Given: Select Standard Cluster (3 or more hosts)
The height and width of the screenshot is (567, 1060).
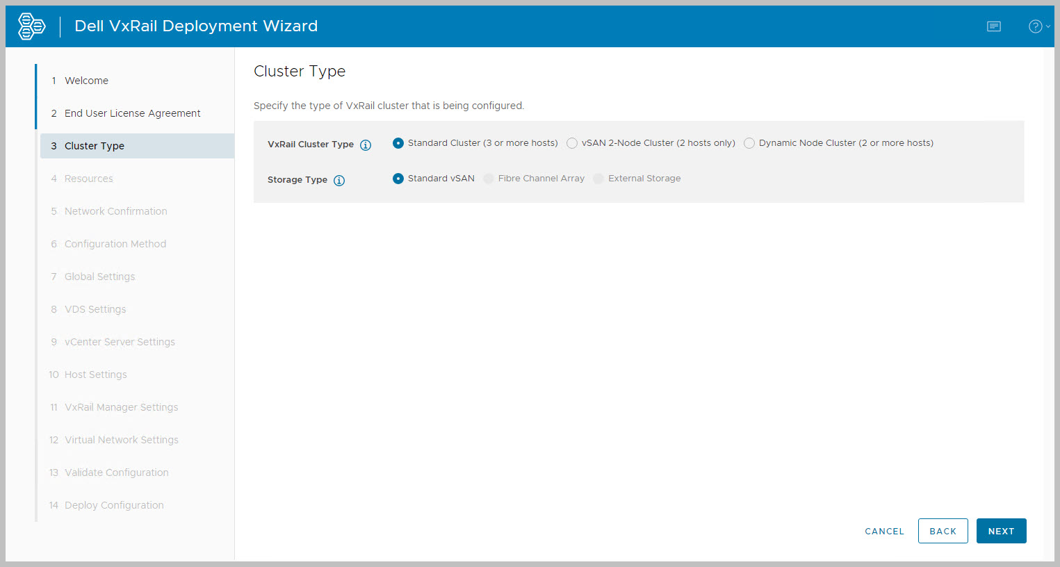Looking at the screenshot, I should 398,143.
